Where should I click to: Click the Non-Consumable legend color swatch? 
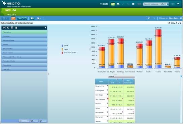tap(62, 53)
